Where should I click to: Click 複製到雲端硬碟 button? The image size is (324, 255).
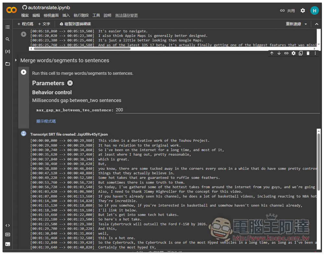point(75,24)
